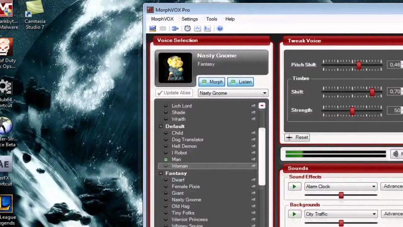
Task: Open the puzzle-piece add-ons toolbar icon
Action: (x=175, y=28)
